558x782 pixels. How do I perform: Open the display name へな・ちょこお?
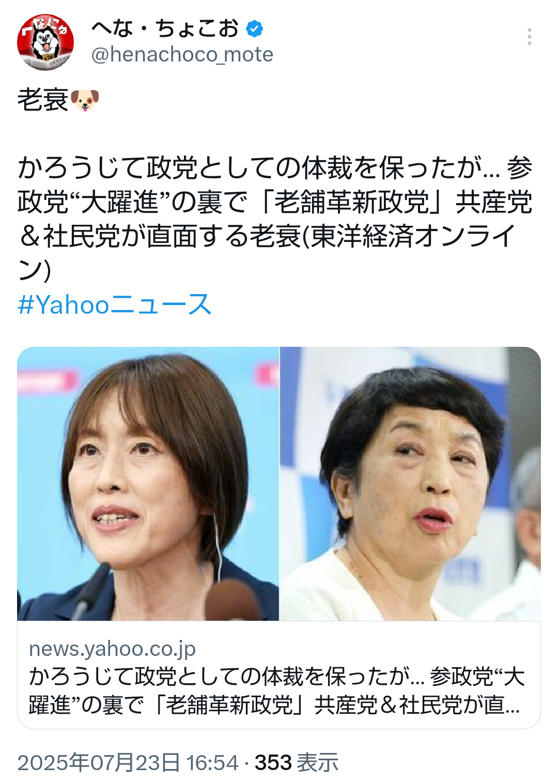coord(165,28)
